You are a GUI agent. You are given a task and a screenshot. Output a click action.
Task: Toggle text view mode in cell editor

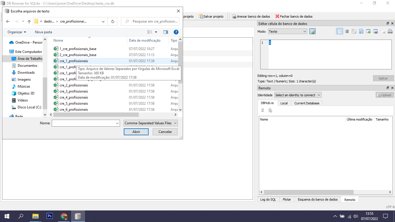339,31
